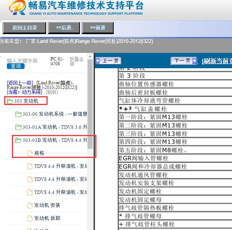Click the PC.61-4508 text

click(57, 61)
